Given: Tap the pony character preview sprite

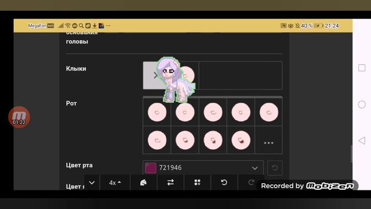Looking at the screenshot, I should tap(177, 80).
